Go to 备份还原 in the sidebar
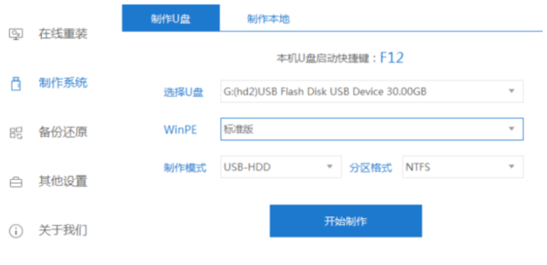Screen dimensions: 547x265 click(63, 132)
